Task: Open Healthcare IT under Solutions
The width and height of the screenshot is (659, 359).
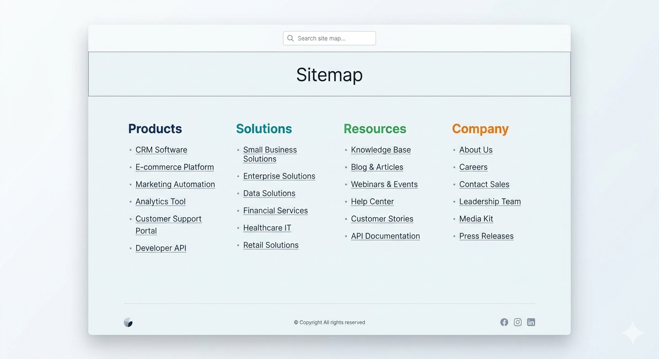Action: click(x=267, y=228)
